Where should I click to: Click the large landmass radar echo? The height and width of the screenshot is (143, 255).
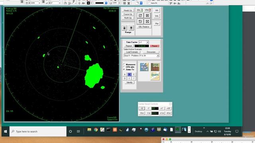[x=94, y=75]
